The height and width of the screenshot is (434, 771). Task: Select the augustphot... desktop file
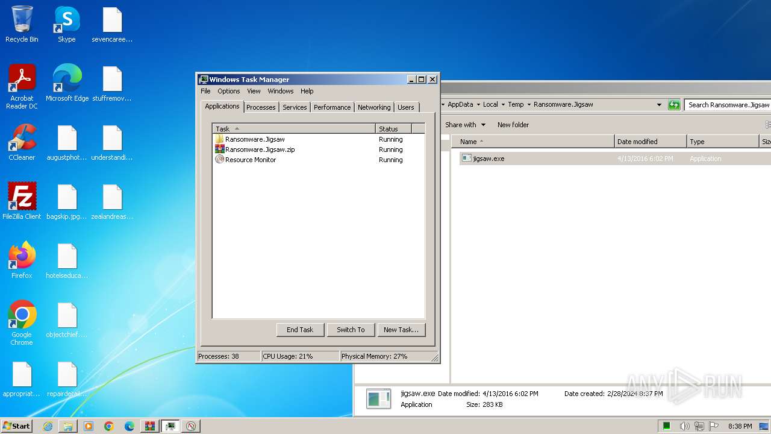(x=67, y=142)
